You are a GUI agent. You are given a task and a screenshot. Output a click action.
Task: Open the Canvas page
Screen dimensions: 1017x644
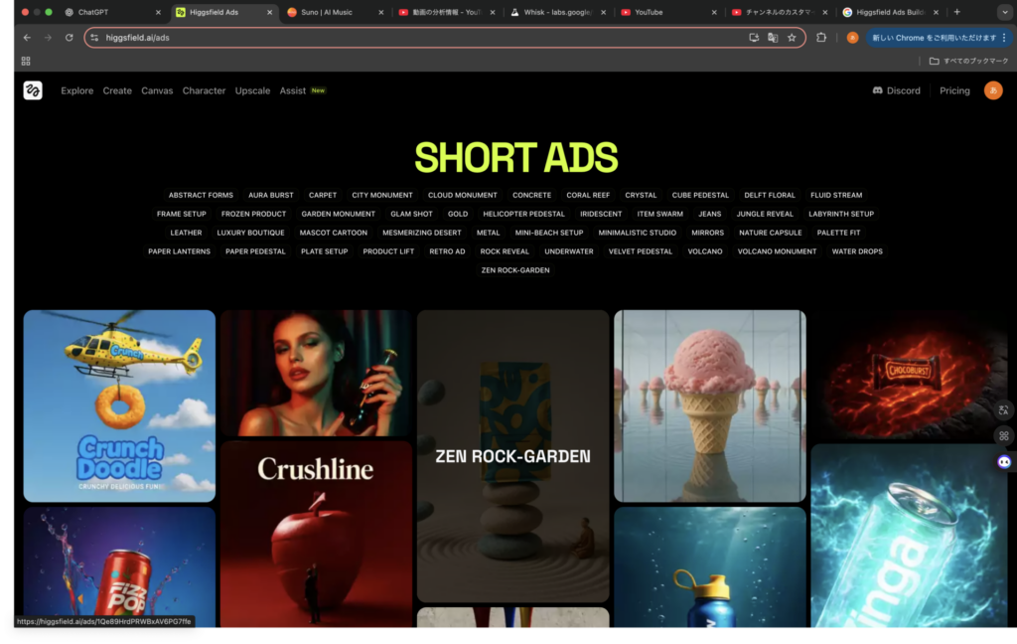(157, 90)
